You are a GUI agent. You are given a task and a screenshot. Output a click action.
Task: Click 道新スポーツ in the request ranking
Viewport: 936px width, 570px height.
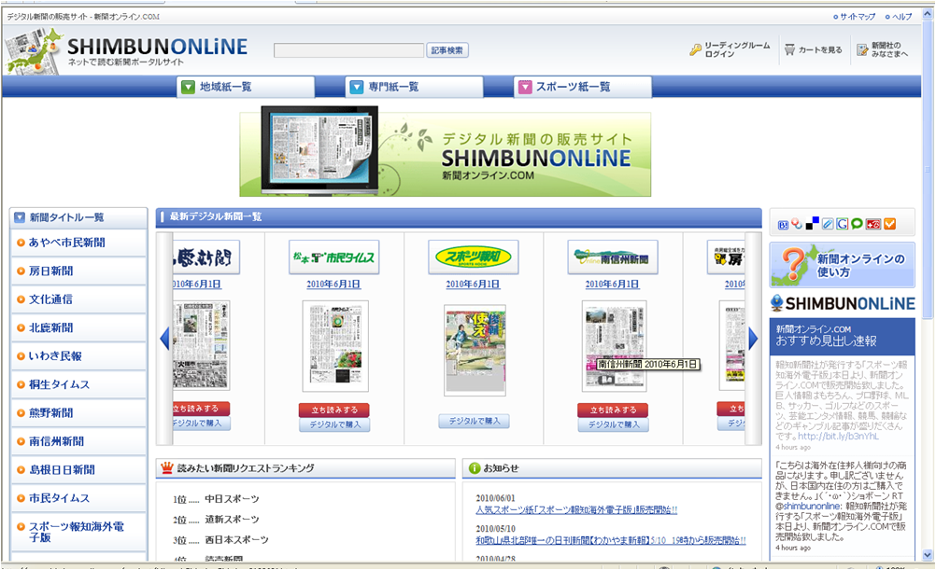(232, 520)
